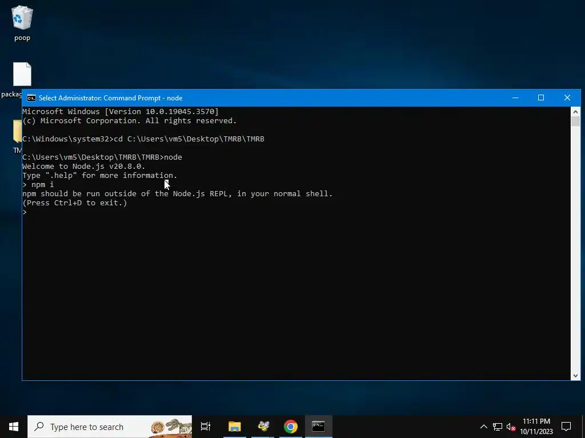Open Task View from the taskbar

(x=206, y=427)
